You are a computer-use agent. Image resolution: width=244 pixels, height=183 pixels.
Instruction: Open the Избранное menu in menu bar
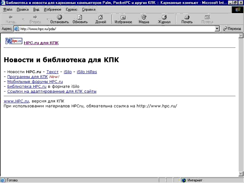(53, 10)
